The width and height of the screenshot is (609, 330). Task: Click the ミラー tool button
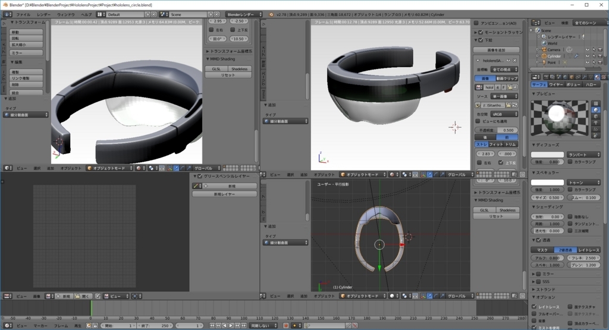[26, 52]
